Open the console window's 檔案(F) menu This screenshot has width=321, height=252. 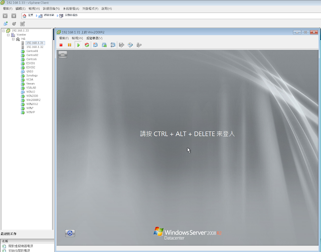click(x=64, y=38)
